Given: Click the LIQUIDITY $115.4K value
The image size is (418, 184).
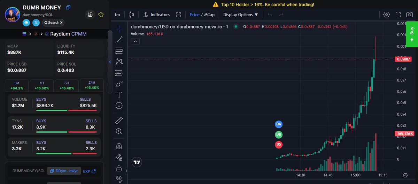Looking at the screenshot, I should [x=66, y=52].
